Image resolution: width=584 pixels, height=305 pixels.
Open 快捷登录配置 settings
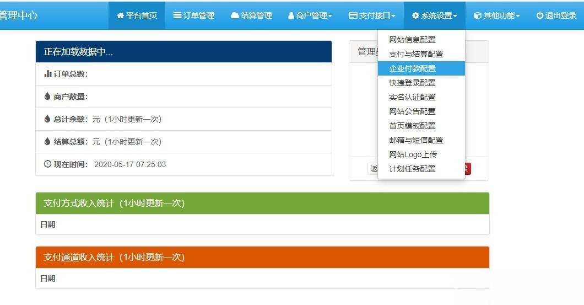(412, 83)
